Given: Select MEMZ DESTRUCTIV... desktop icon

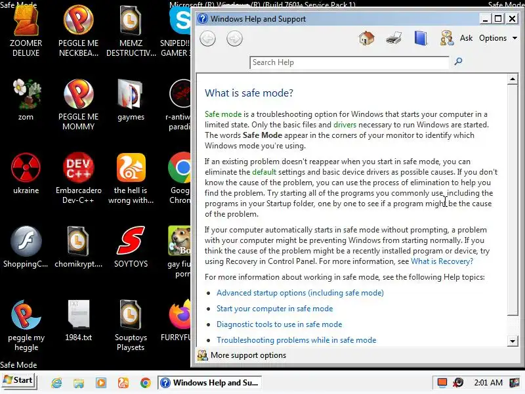Looking at the screenshot, I should tap(131, 31).
